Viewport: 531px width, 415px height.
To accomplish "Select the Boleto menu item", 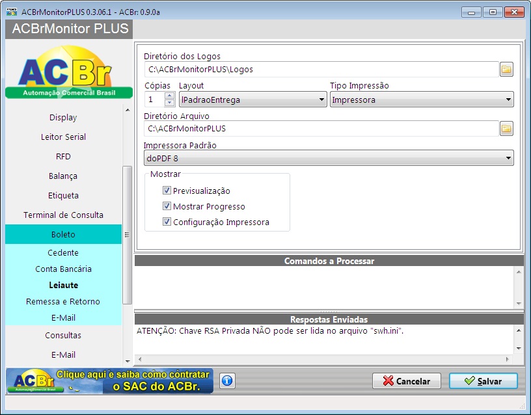I will (63, 234).
